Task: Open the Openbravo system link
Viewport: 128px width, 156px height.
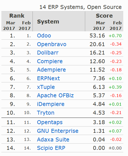Action: (52, 44)
